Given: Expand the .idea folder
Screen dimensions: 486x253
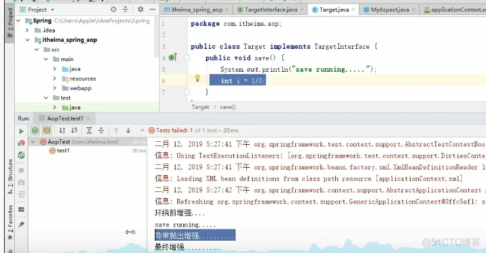Looking at the screenshot, I should pyautogui.click(x=27, y=30).
